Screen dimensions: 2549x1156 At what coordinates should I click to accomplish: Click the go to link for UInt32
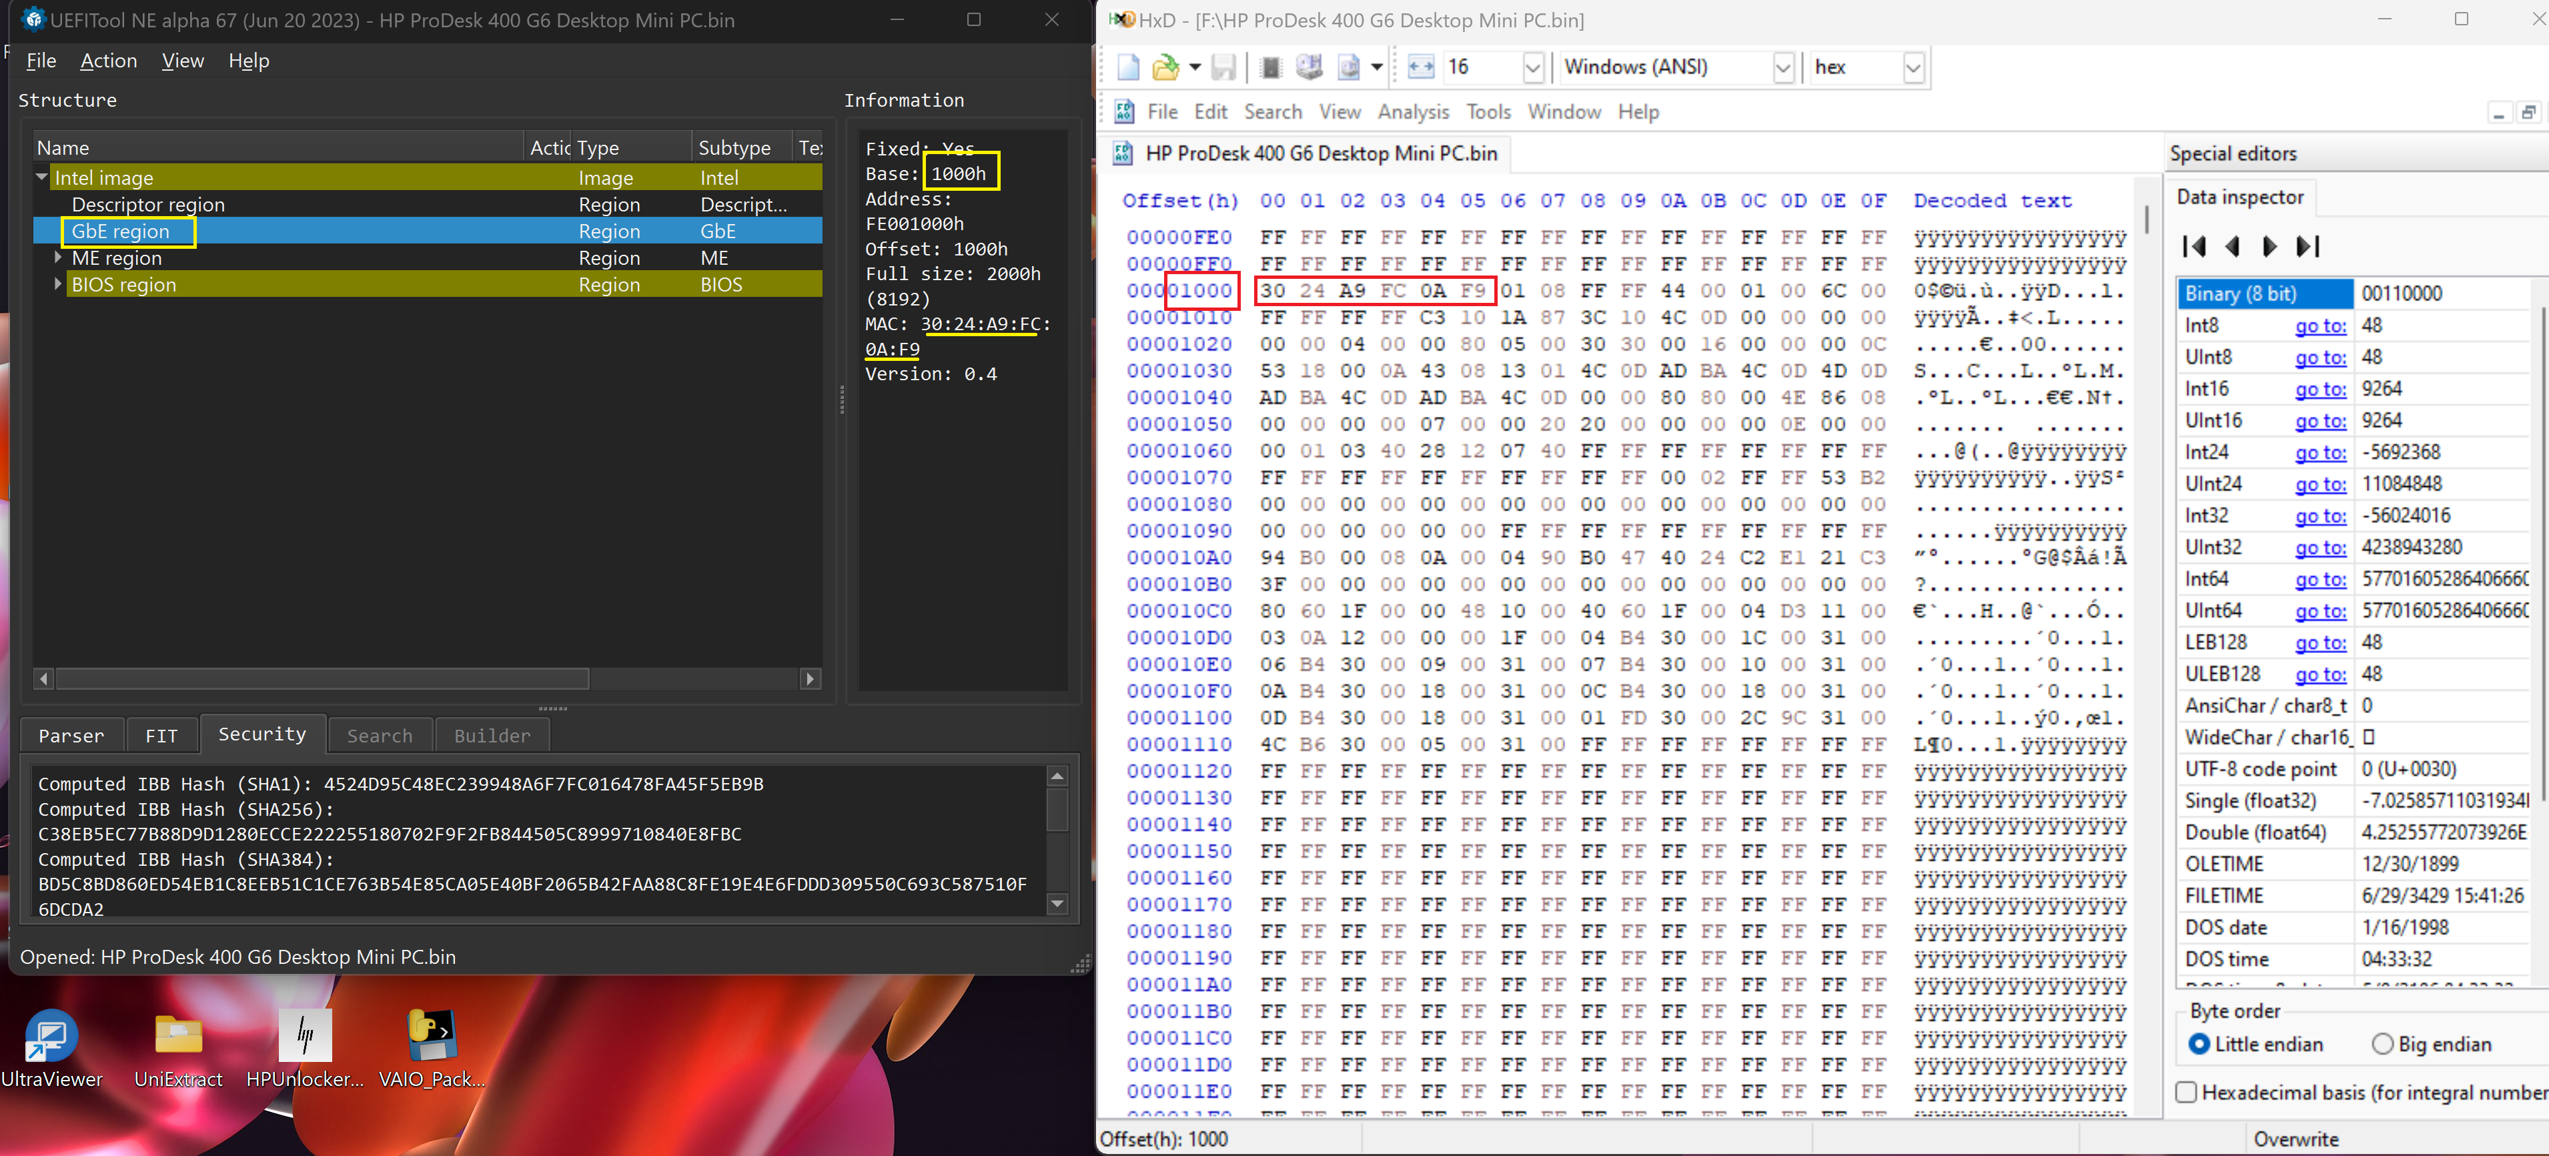coord(2320,548)
